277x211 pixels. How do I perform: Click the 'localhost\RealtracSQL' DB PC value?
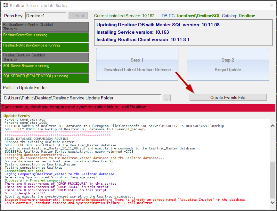pyautogui.click(x=199, y=16)
